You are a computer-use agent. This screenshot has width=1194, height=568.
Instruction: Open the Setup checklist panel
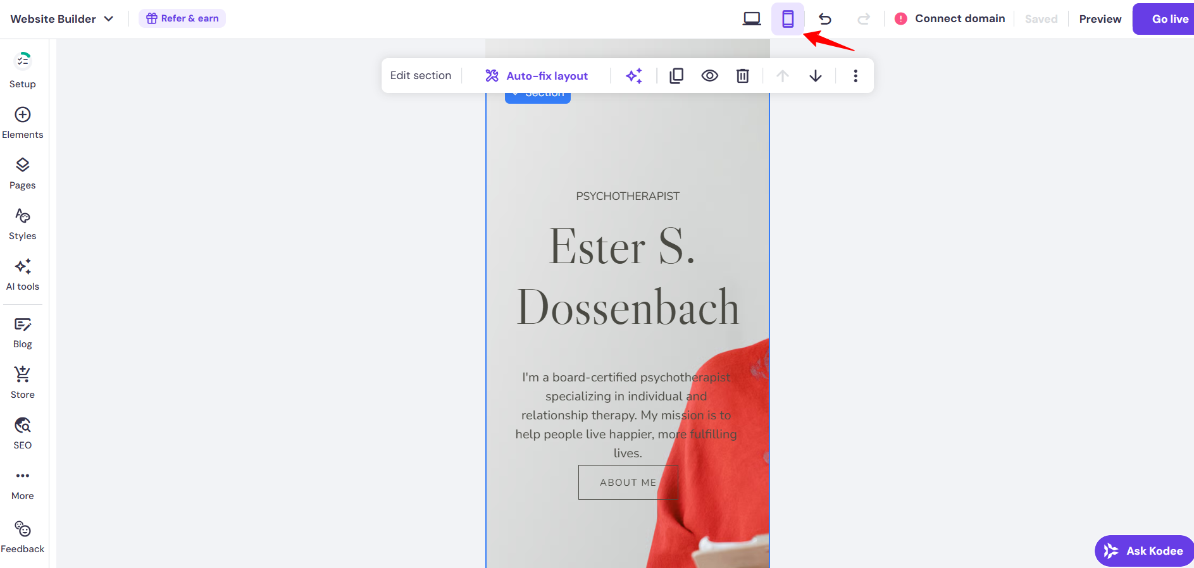click(23, 70)
